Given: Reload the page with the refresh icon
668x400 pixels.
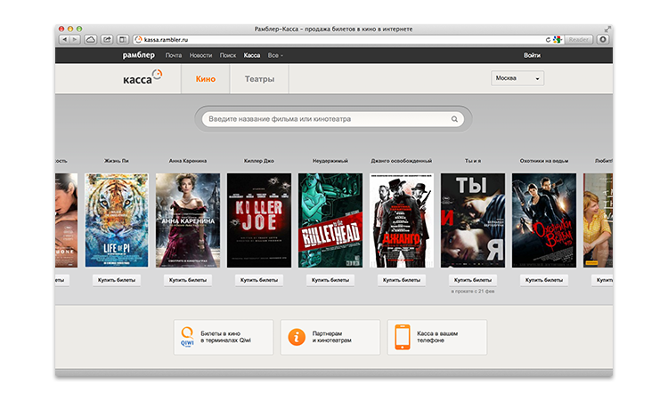Looking at the screenshot, I should click(x=548, y=40).
